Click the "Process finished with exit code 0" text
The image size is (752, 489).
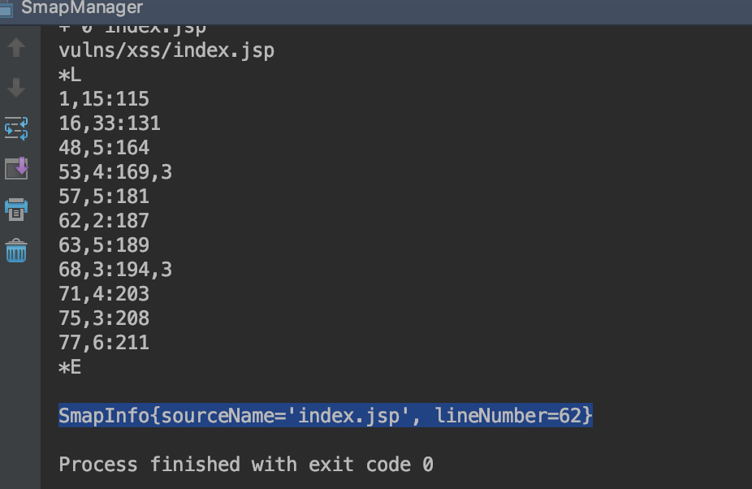point(245,465)
